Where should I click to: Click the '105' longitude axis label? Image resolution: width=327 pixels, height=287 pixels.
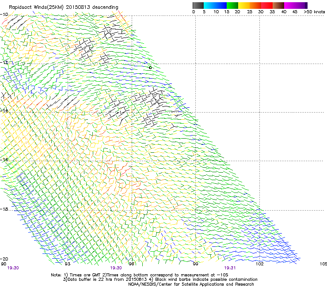[x=323, y=264]
